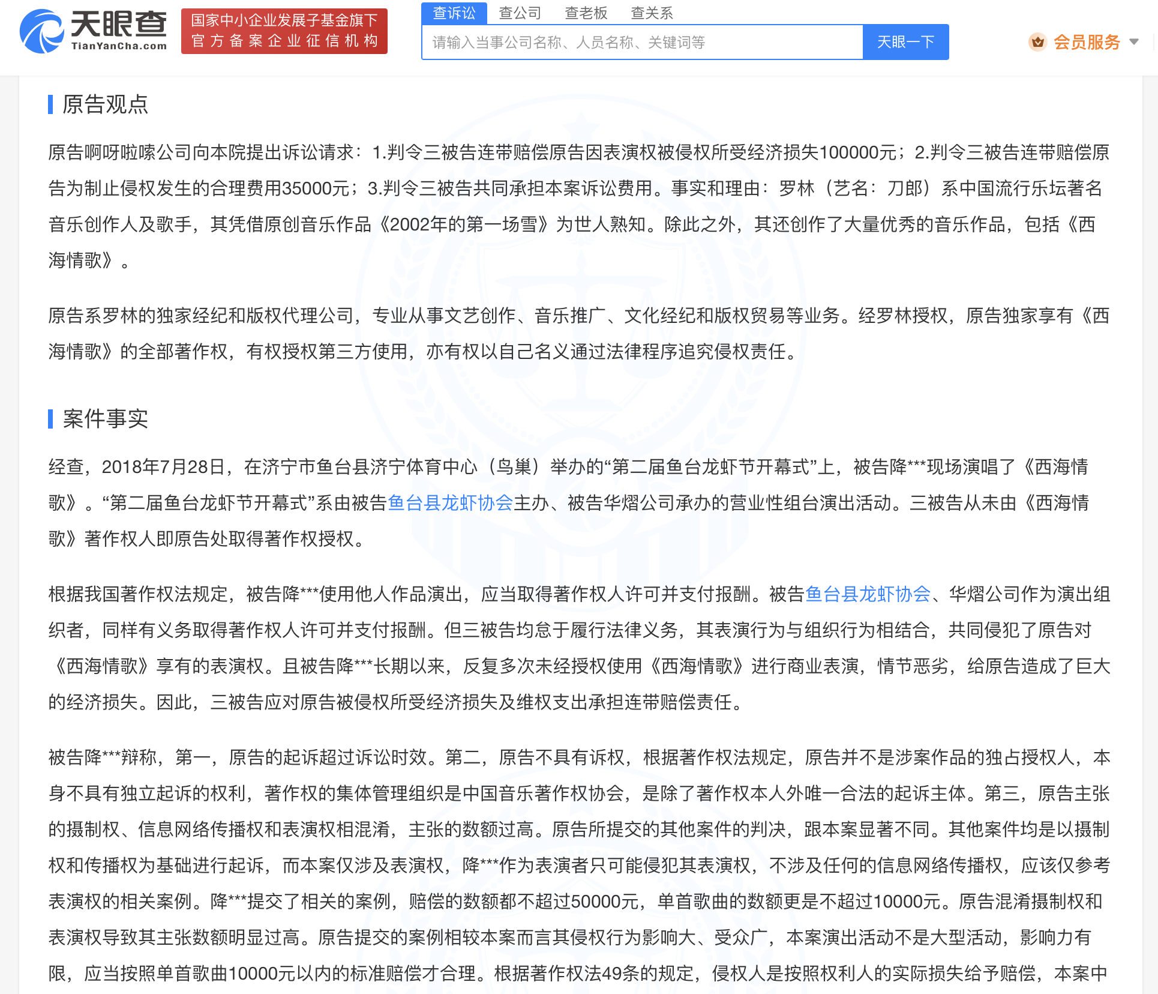Expand the 会员服务 dropdown arrow
The image size is (1158, 994).
coord(1133,42)
